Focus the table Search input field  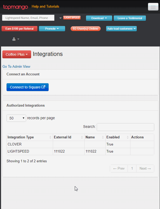(125, 127)
